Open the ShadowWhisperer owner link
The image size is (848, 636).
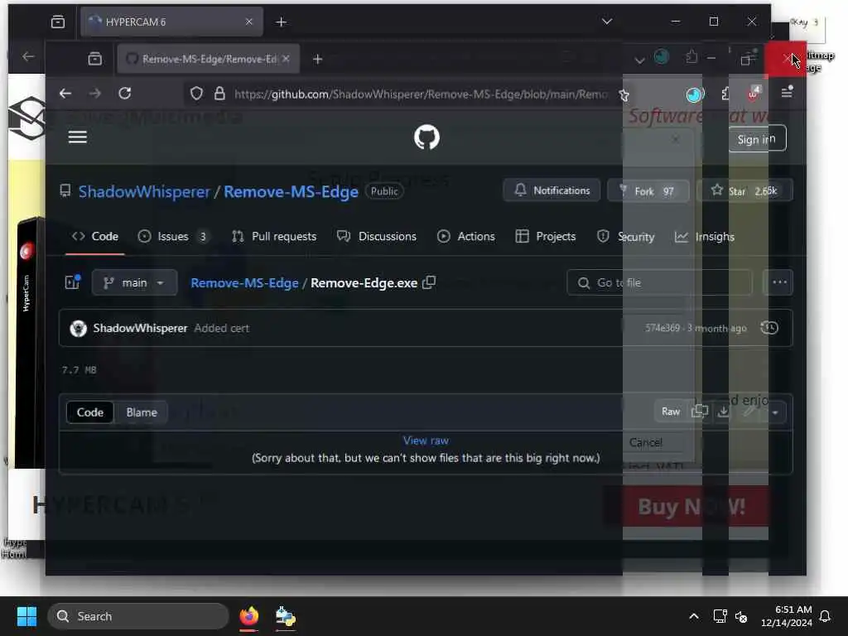[144, 191]
